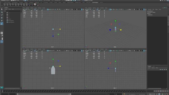Select the arrow Select tool in toolbox
This screenshot has width=169, height=95.
pos(2,9)
